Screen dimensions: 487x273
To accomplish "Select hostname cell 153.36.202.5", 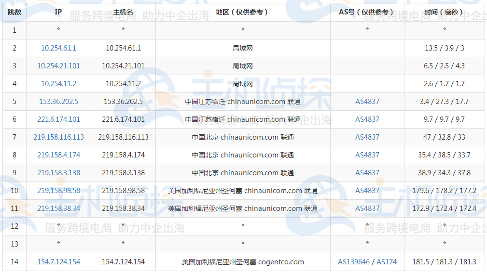I will (123, 102).
